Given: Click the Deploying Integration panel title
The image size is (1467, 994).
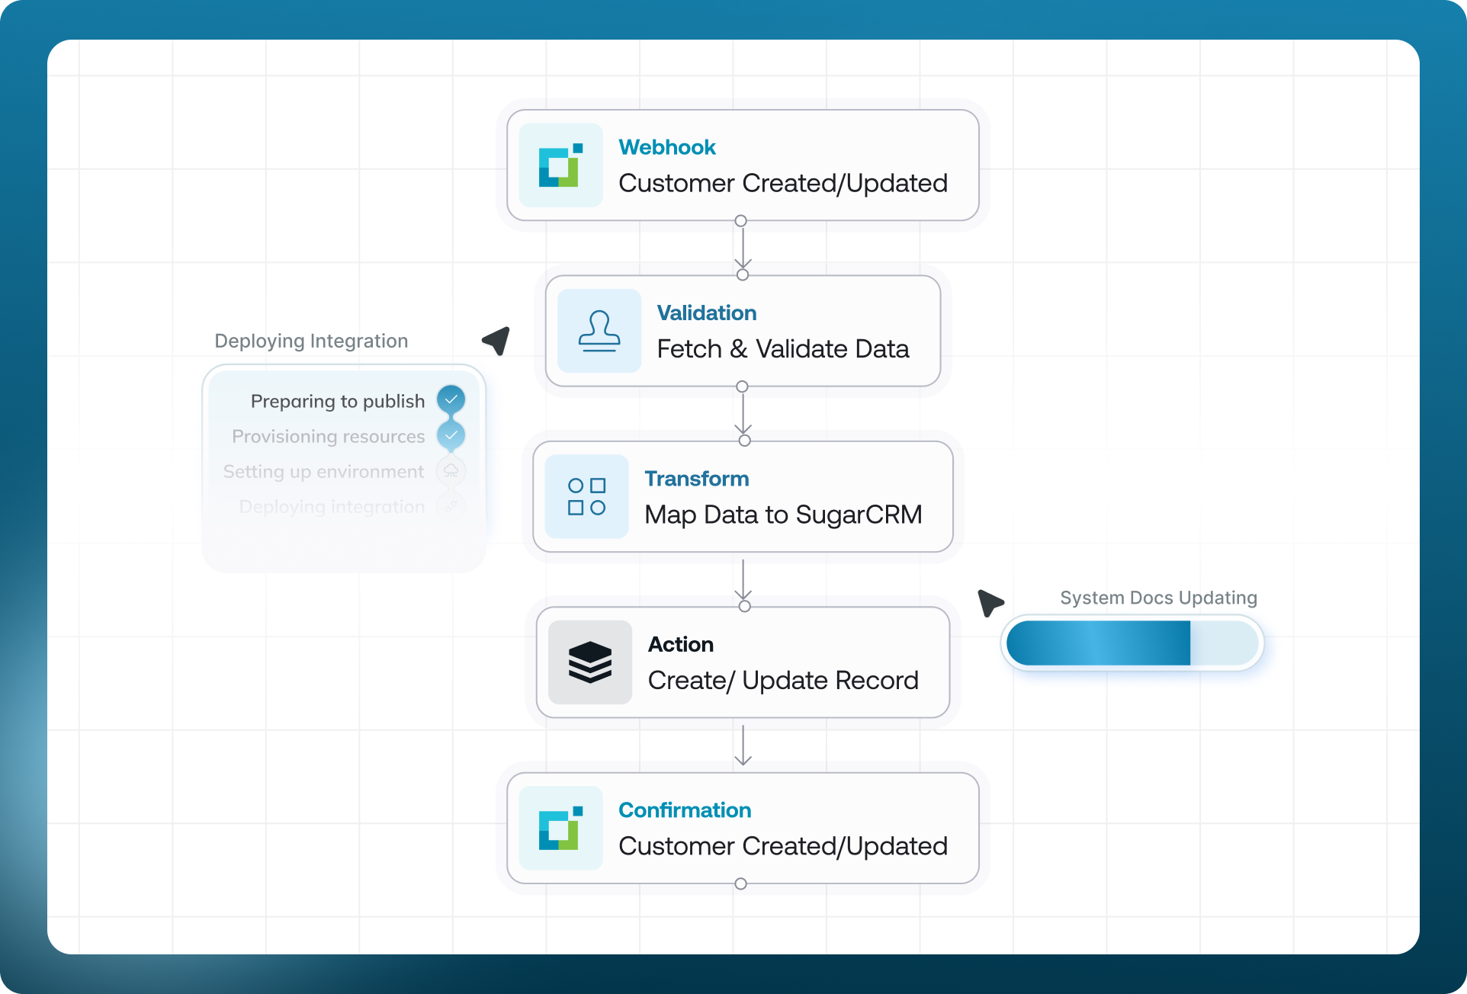Looking at the screenshot, I should [311, 341].
